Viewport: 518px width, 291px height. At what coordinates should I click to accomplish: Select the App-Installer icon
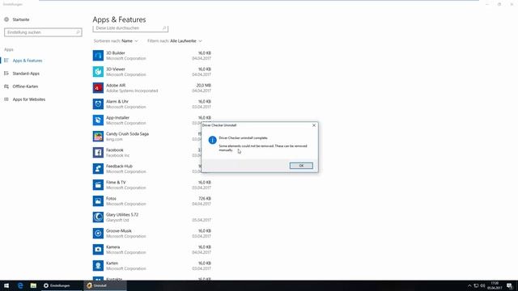(98, 120)
